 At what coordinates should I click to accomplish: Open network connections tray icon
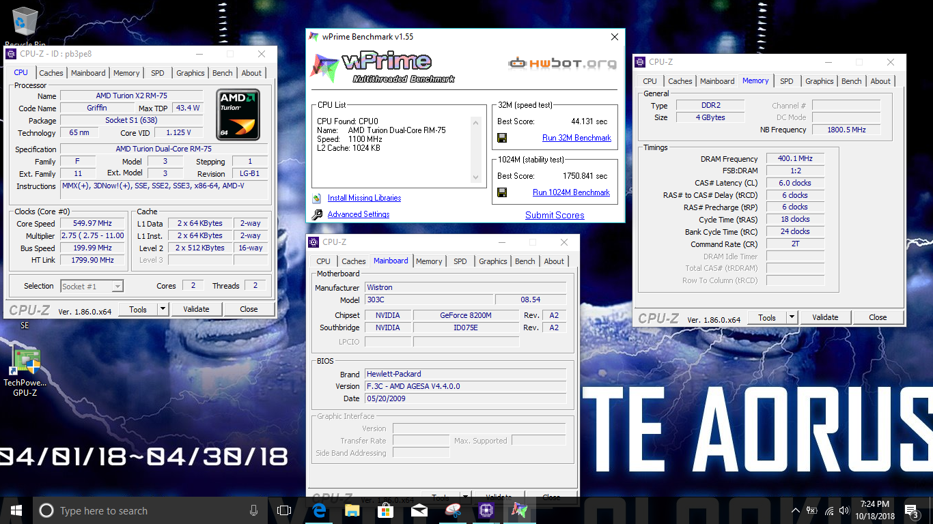pyautogui.click(x=829, y=510)
